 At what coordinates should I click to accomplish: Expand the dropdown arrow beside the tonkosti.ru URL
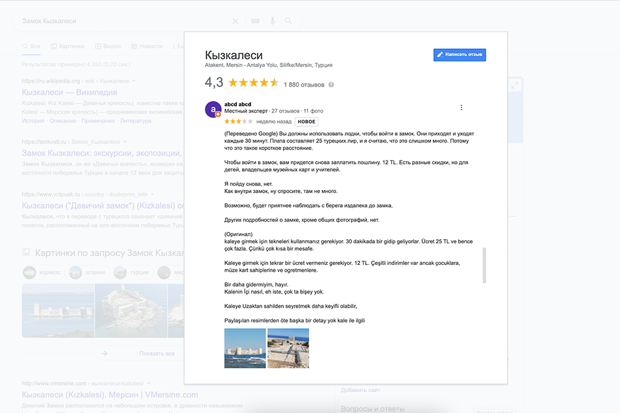pyautogui.click(x=125, y=142)
